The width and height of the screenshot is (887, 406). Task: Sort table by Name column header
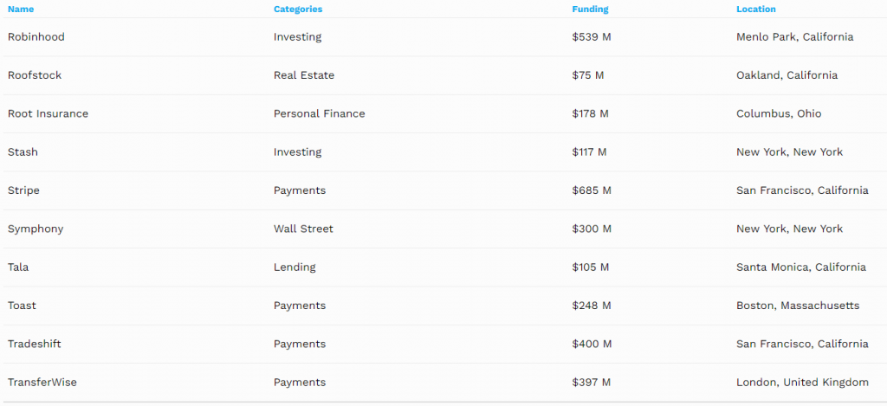click(x=21, y=10)
